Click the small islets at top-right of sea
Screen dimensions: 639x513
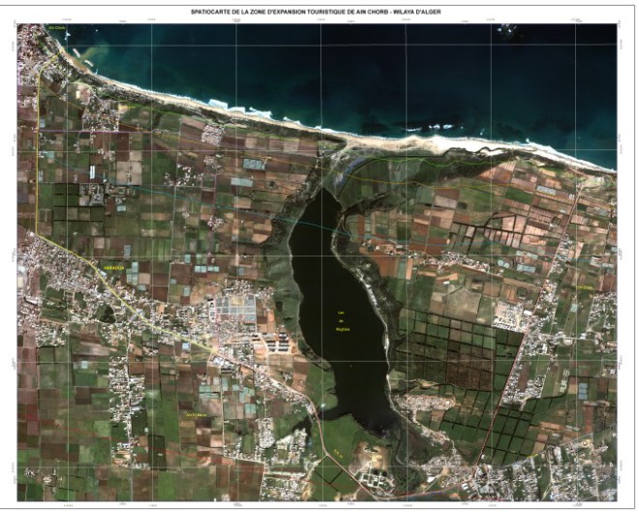[x=503, y=30]
